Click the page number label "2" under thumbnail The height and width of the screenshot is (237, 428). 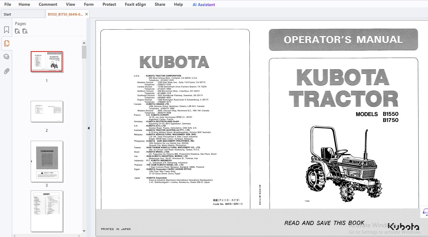pyautogui.click(x=47, y=131)
